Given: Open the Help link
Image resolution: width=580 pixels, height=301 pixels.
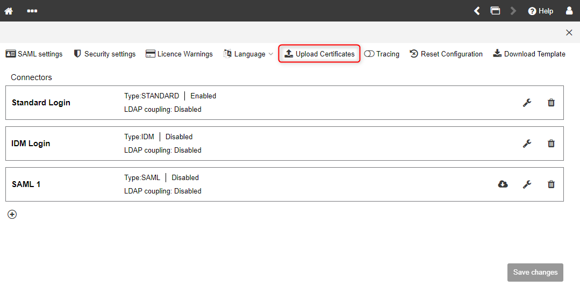Looking at the screenshot, I should [x=540, y=11].
